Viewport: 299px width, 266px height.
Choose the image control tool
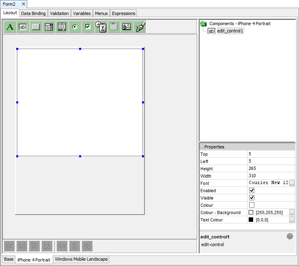[x=127, y=27]
